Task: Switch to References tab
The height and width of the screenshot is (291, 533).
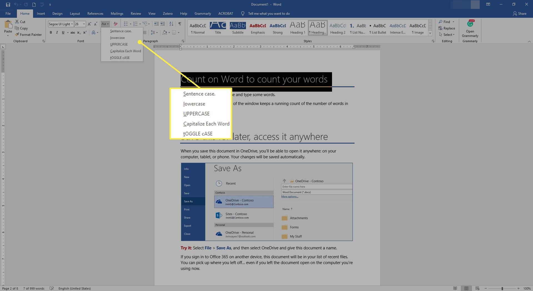Action: point(95,13)
